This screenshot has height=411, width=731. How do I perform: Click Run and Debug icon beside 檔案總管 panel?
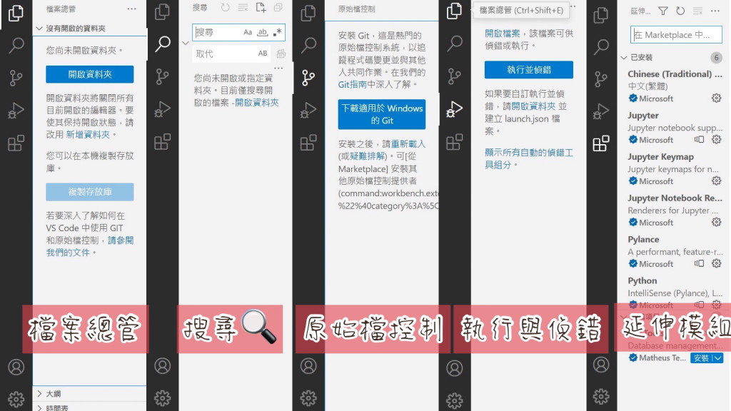pos(16,111)
